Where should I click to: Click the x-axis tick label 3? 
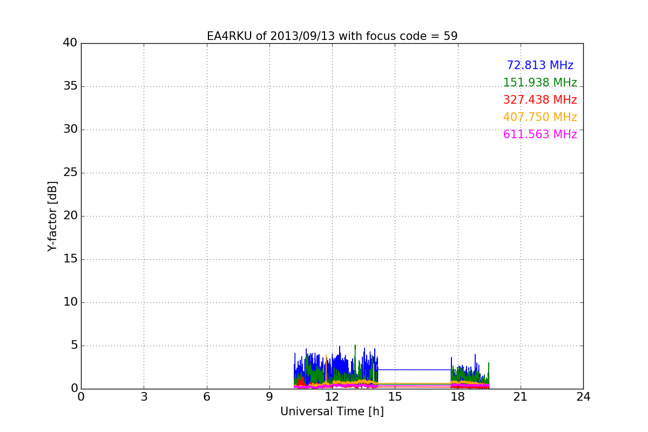(144, 396)
